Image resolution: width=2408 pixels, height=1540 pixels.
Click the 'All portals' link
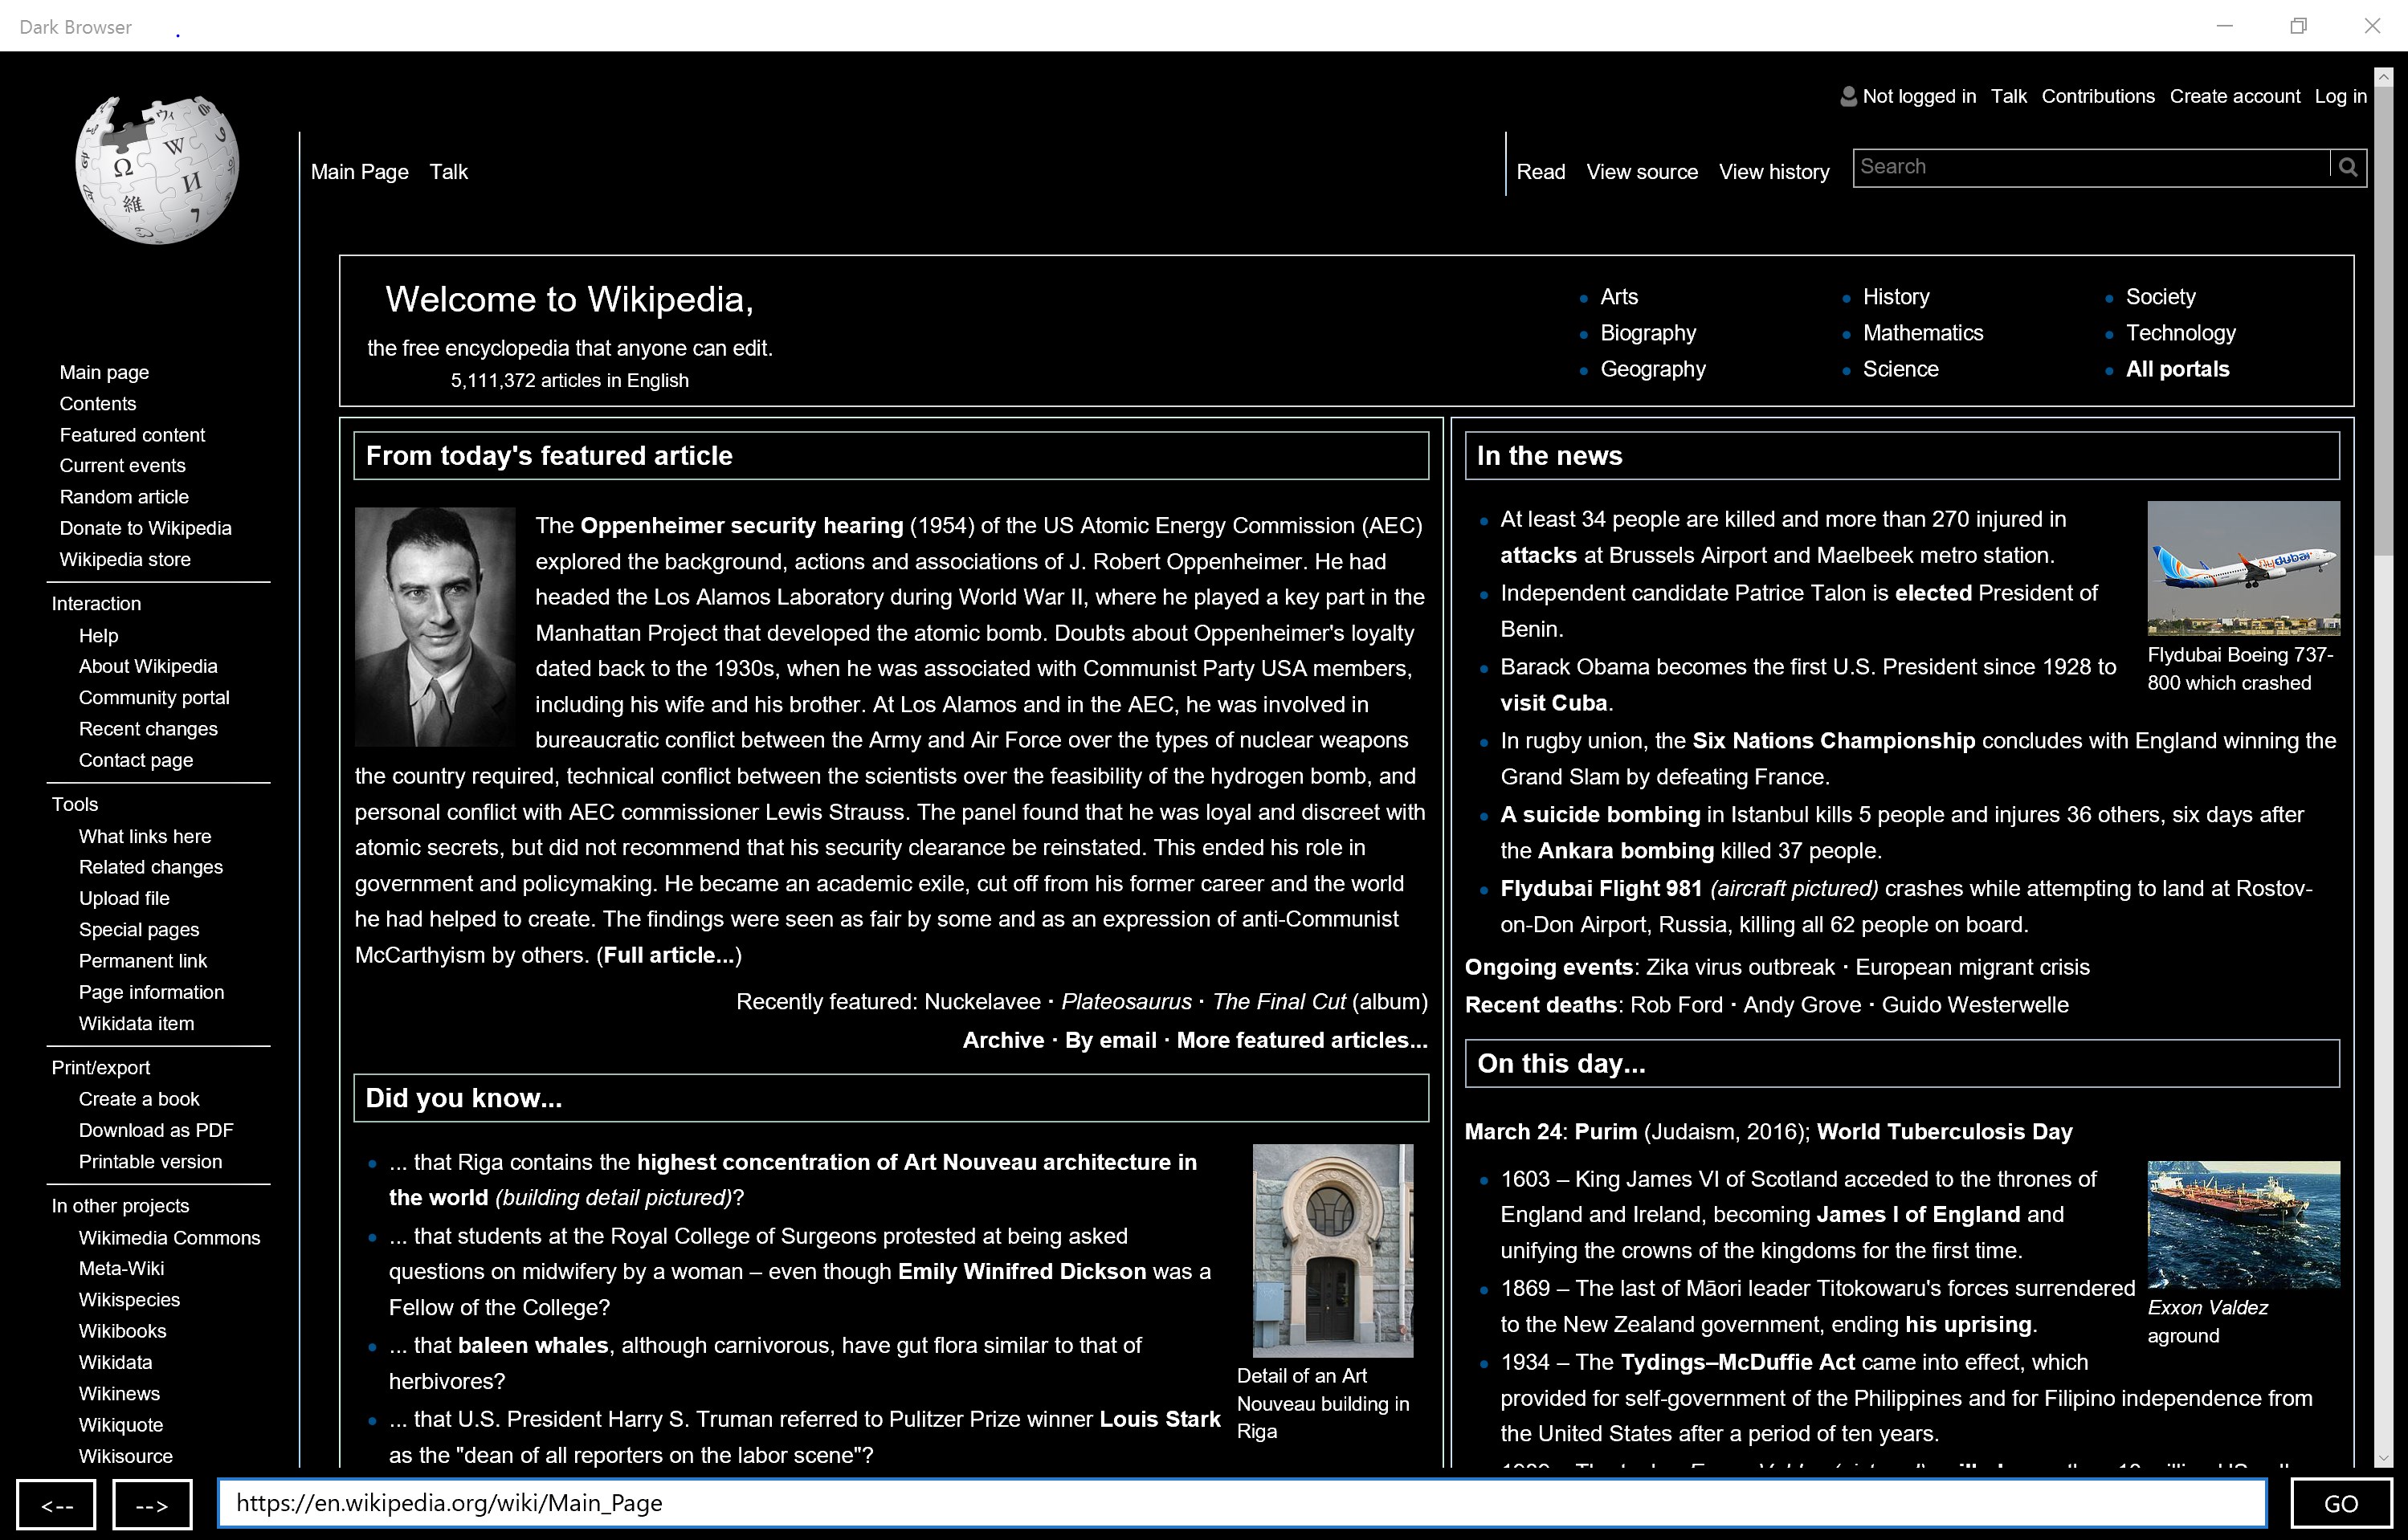click(2177, 369)
